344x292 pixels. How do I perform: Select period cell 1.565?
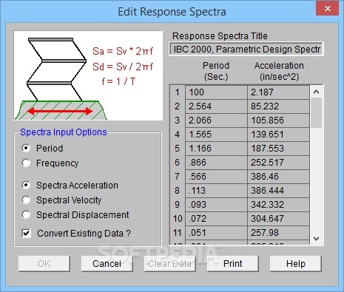click(x=216, y=135)
